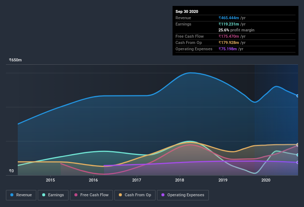Click the ₹0 y-axis label
This screenshot has width=304, height=207.
pos(11,171)
